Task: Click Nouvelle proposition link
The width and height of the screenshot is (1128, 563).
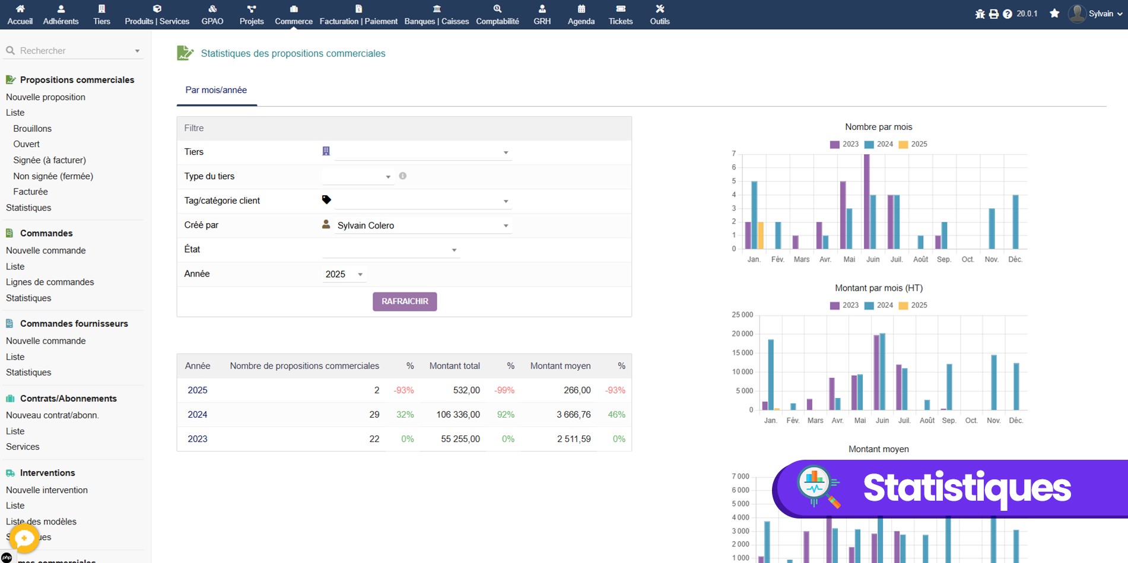Action: pyautogui.click(x=46, y=97)
